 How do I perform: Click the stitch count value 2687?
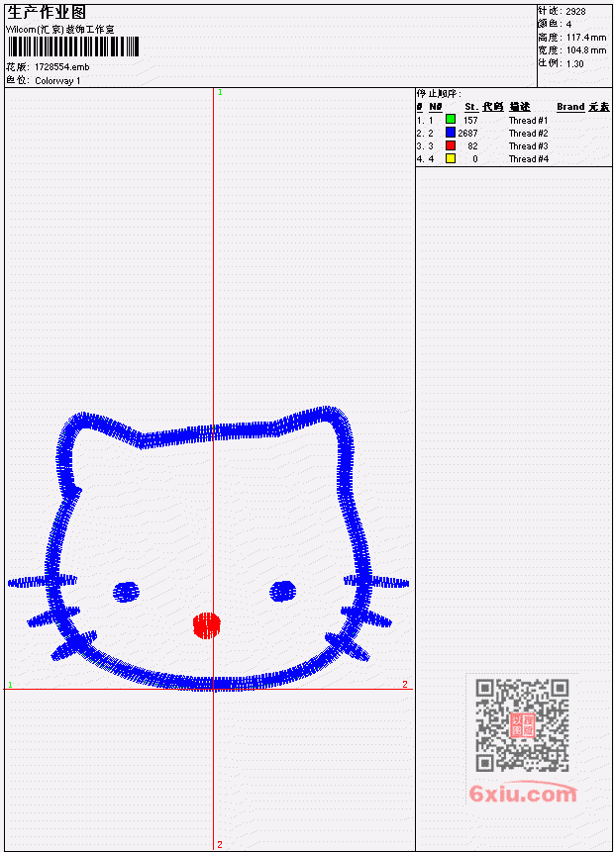pyautogui.click(x=467, y=134)
